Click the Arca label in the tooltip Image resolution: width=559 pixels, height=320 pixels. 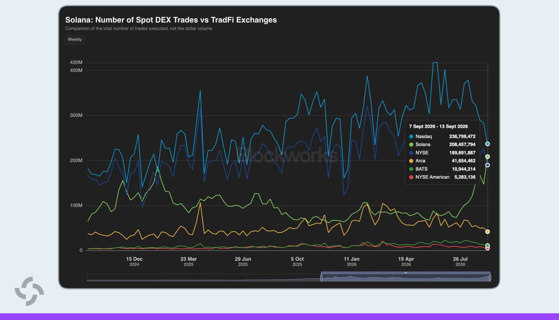pyautogui.click(x=421, y=161)
